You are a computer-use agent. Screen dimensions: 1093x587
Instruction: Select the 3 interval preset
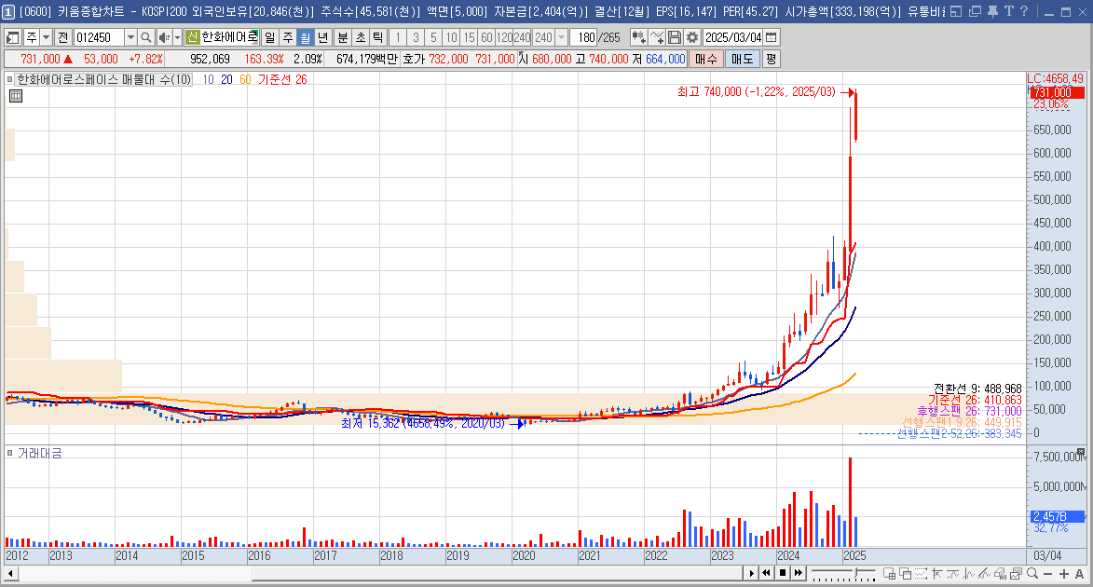(x=417, y=37)
